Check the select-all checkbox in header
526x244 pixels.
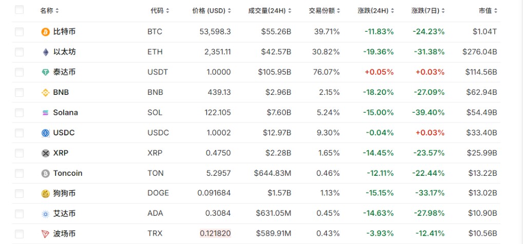(x=20, y=10)
